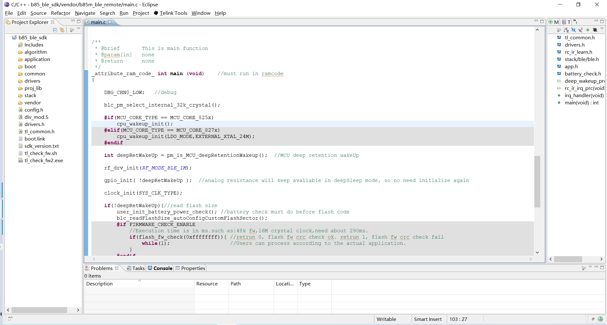
Task: Open the Problems view filter icon
Action: coord(583,268)
